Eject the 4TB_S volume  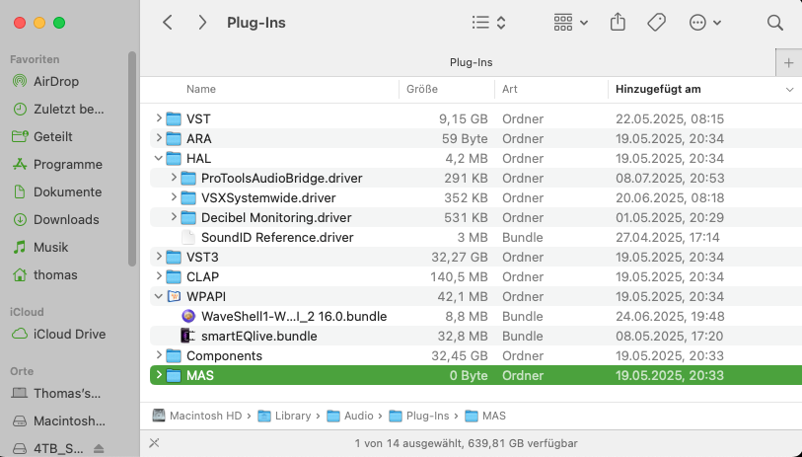[x=98, y=448]
